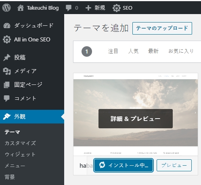Screen dimensions: 201x185
Task: Open コメント in sidebar
Action: coord(25,99)
